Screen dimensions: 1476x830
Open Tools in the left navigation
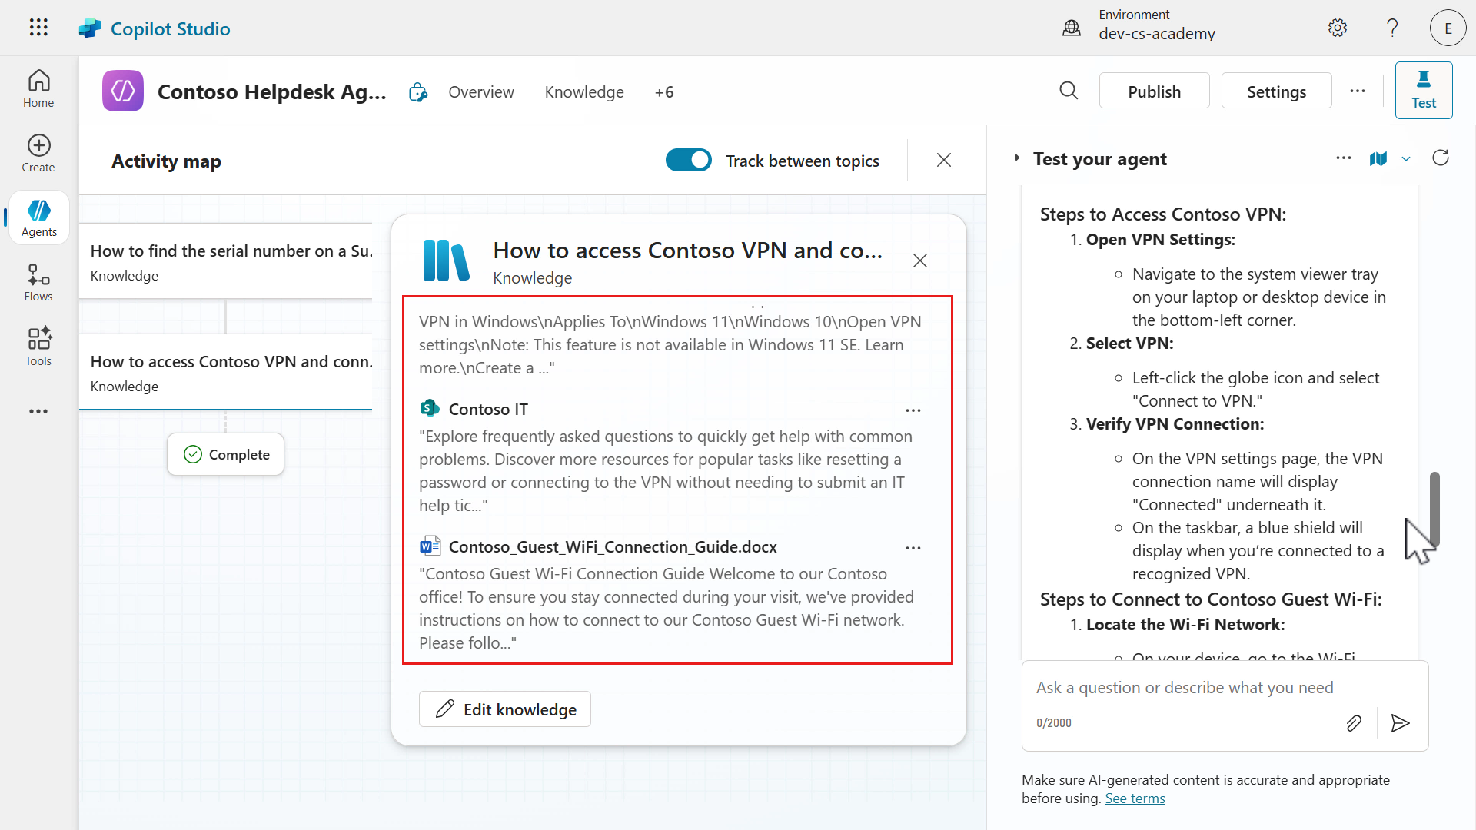coord(38,347)
